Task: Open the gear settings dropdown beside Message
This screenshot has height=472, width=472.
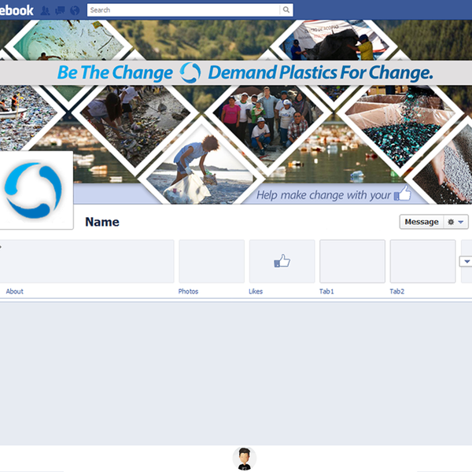Action: (x=456, y=222)
